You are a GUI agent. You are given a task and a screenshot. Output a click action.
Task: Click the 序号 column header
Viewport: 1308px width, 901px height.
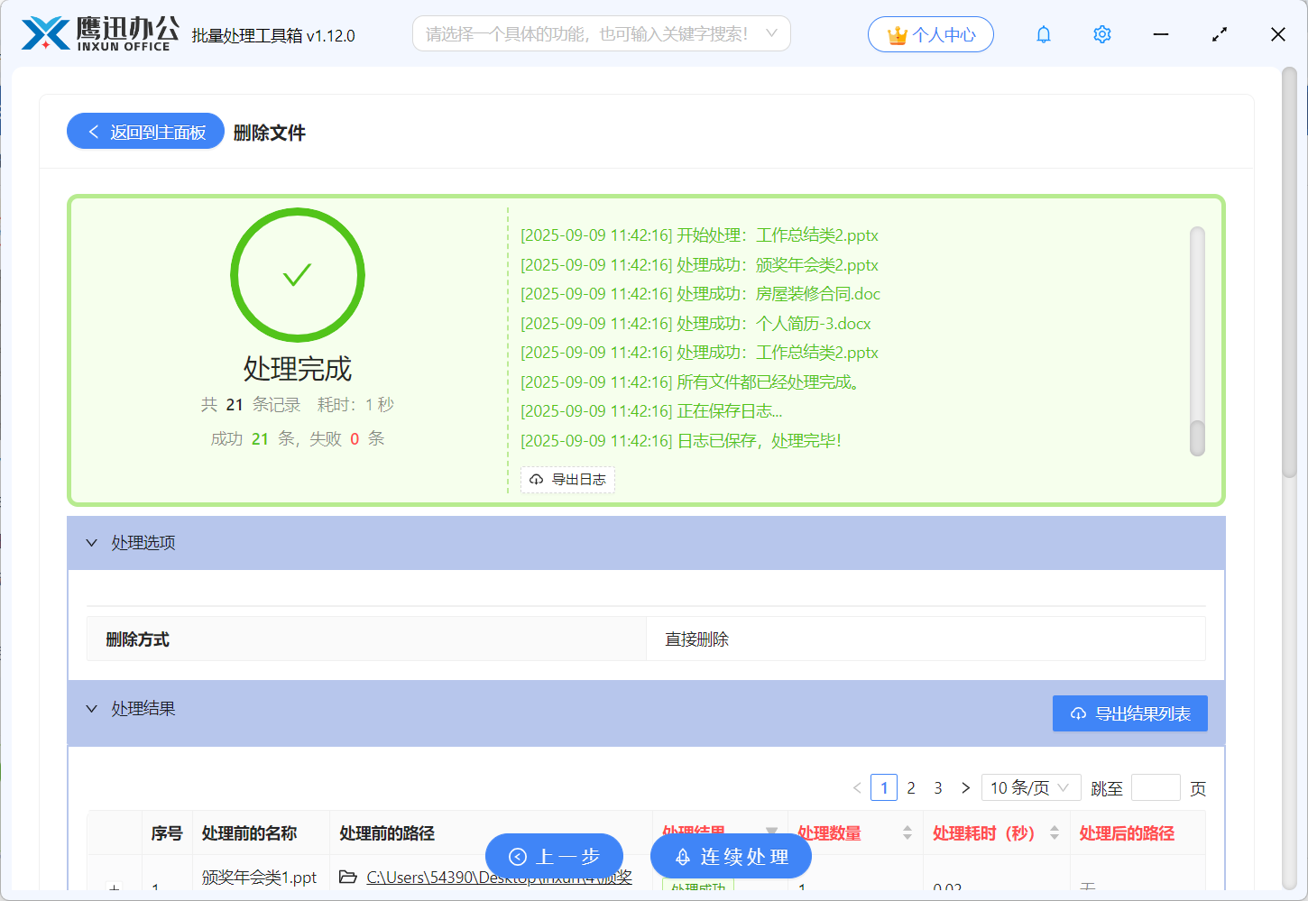pos(167,833)
